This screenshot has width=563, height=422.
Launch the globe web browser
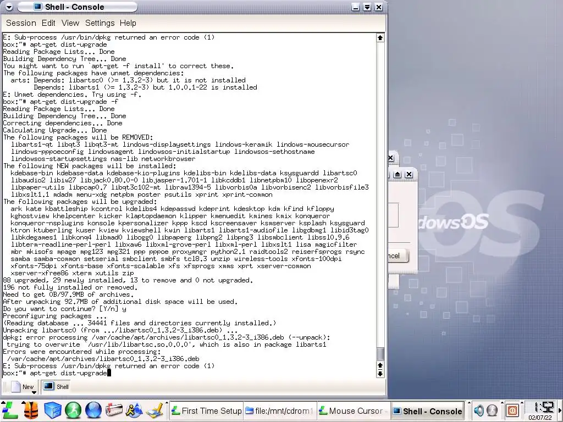[x=93, y=411]
